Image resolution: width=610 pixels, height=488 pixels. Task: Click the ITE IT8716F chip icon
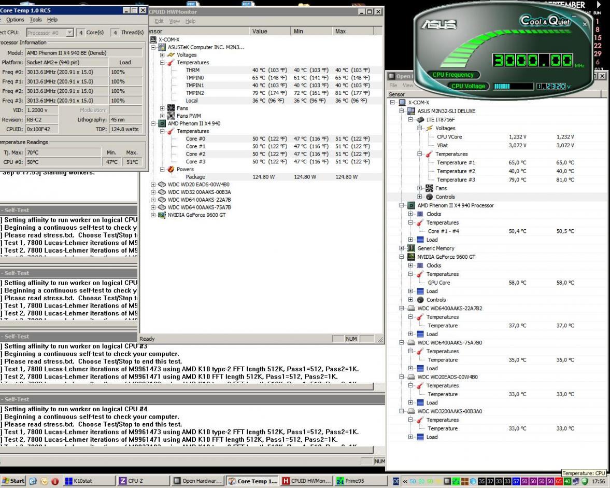[420, 119]
